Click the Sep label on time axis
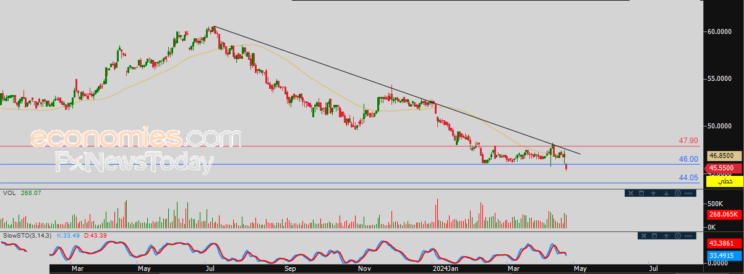This screenshot has width=744, height=274. (290, 268)
